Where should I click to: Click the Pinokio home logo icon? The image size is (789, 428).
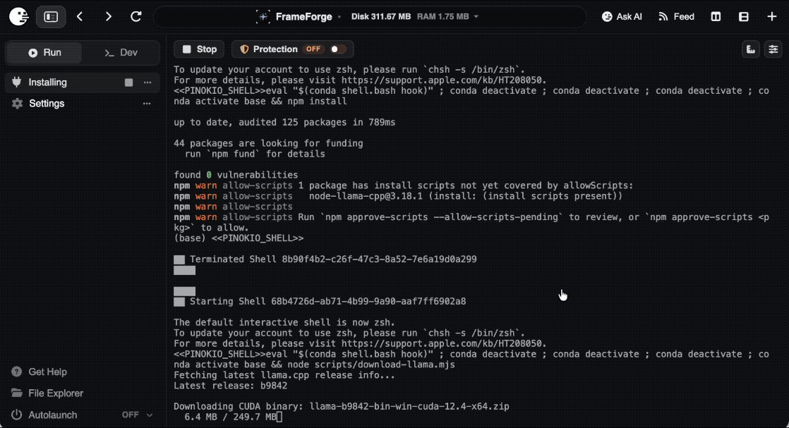click(x=19, y=17)
